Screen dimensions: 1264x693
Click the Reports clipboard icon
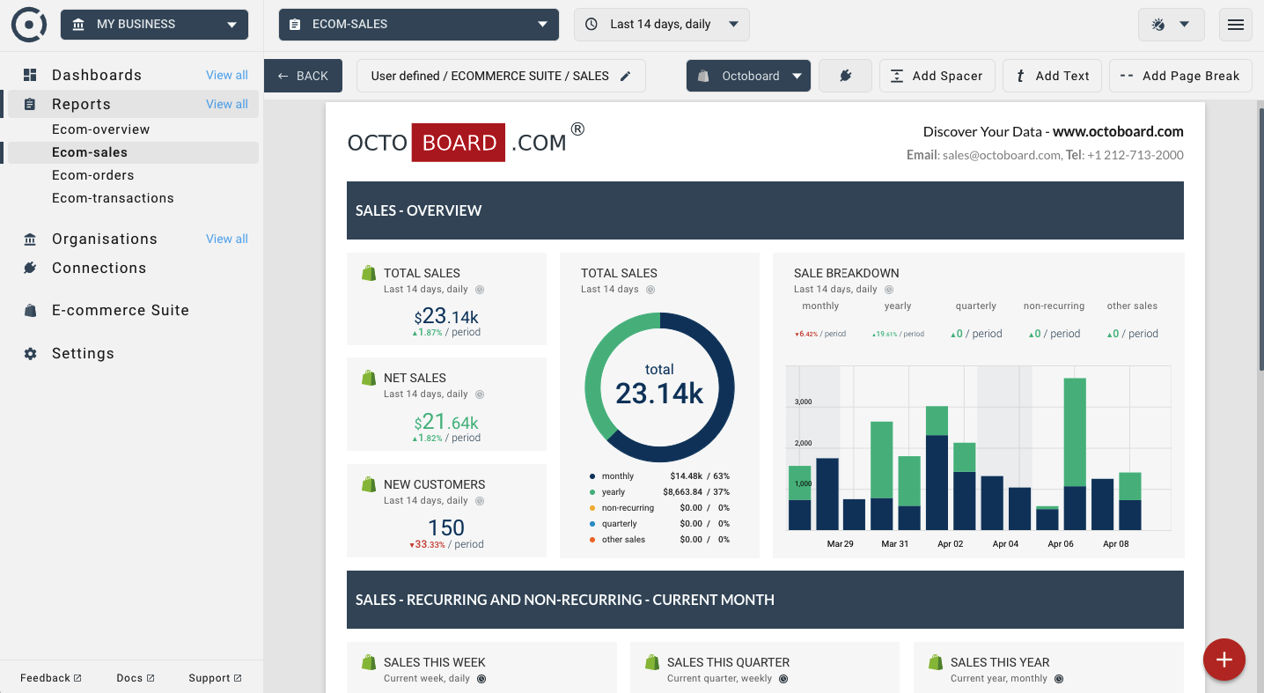coord(30,104)
